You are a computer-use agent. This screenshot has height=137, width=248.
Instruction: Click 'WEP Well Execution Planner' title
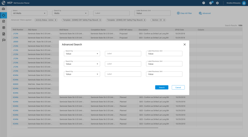[18, 3]
